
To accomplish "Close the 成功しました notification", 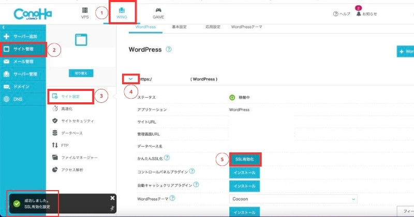I will (x=112, y=198).
